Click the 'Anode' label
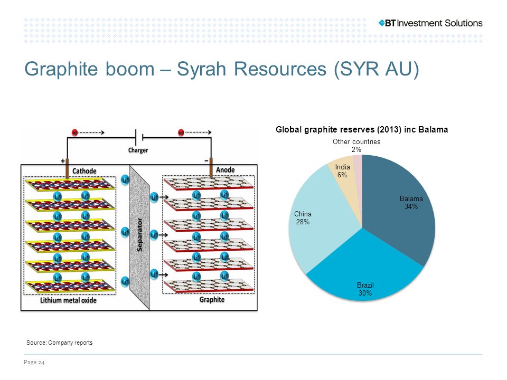The image size is (507, 380). (x=226, y=170)
